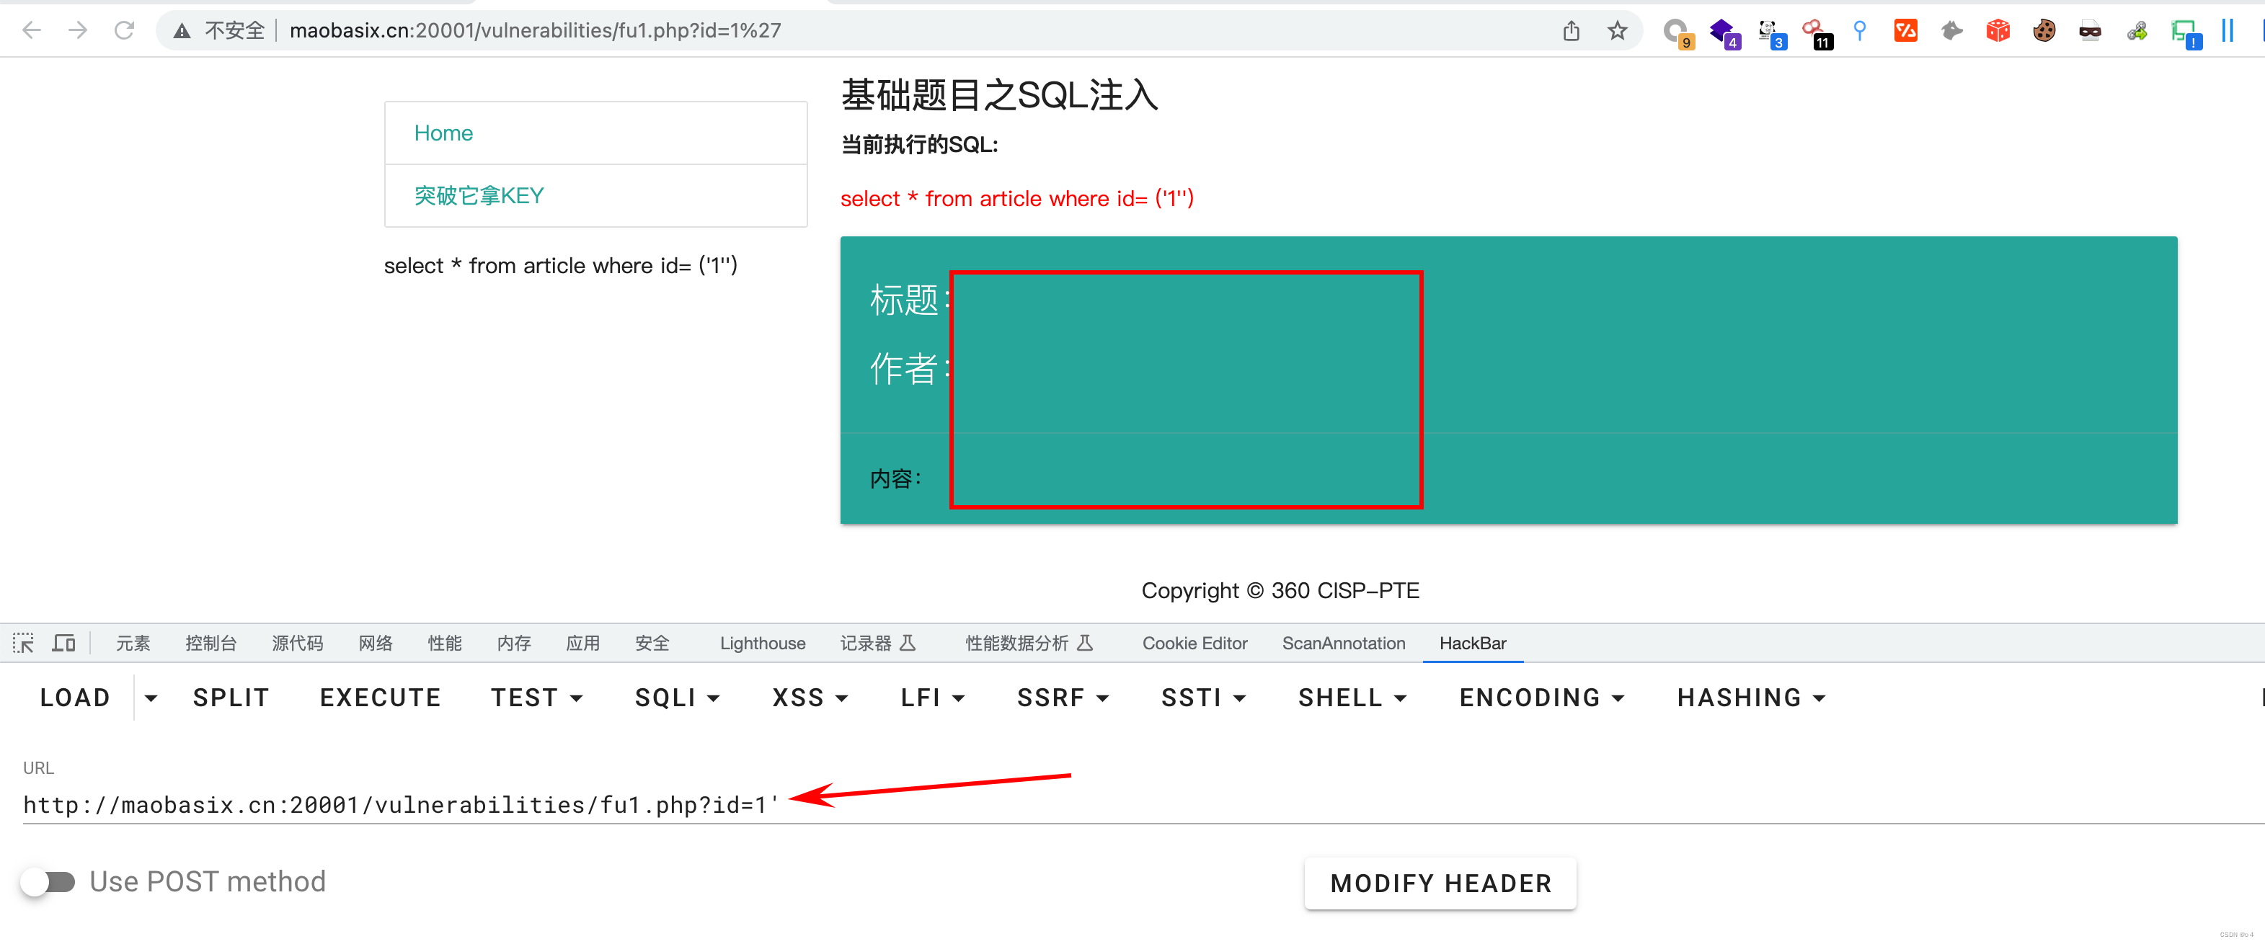Switch to the 网络 DevTools tab
The height and width of the screenshot is (944, 2265).
coord(376,643)
